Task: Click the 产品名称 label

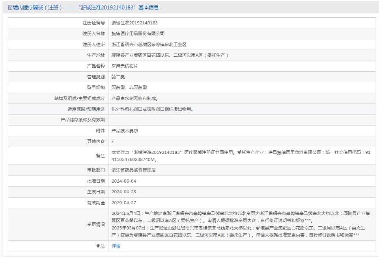Action: [x=96, y=66]
